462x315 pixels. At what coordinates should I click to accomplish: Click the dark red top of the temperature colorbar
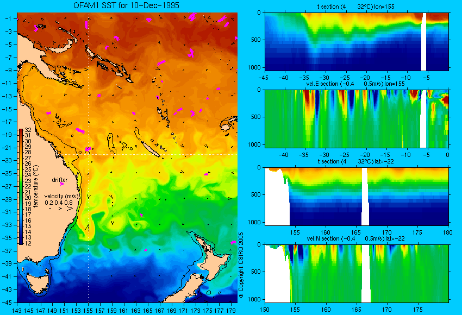(21, 131)
